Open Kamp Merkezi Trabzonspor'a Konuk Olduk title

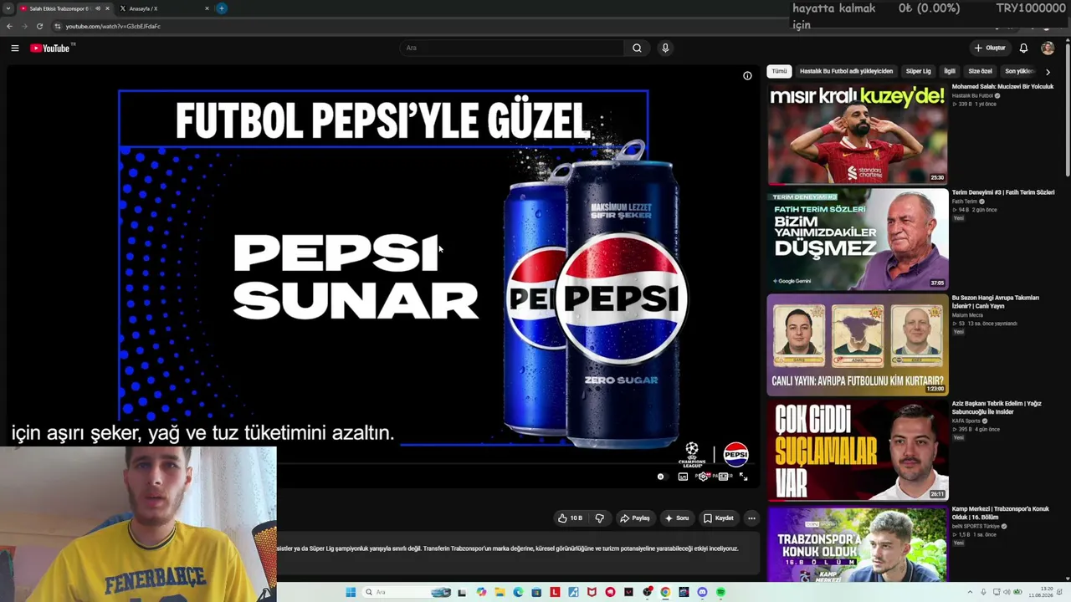point(1000,513)
